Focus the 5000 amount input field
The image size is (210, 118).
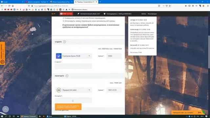point(114,56)
